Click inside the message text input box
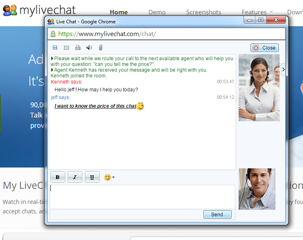Screen dimensions: 303x240 click(142, 197)
